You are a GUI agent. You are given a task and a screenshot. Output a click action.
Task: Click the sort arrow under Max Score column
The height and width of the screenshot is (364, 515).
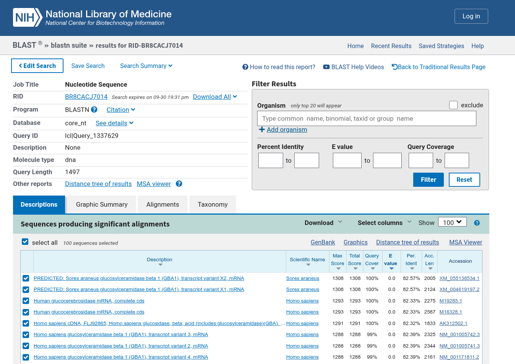click(x=338, y=269)
